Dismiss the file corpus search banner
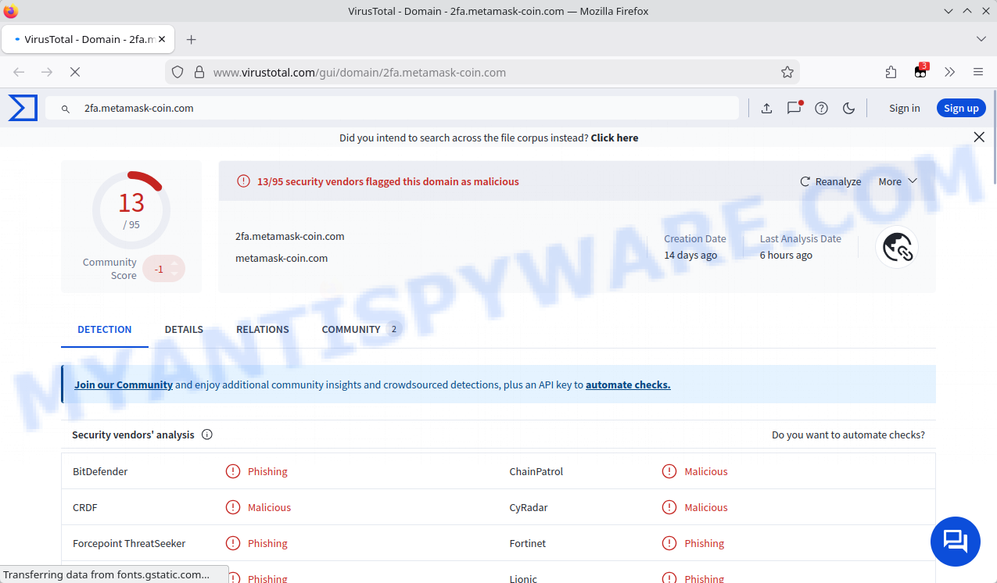This screenshot has width=997, height=583. tap(978, 138)
